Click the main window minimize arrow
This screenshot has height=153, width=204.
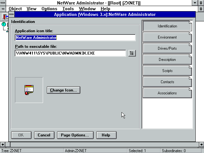[x=195, y=3]
